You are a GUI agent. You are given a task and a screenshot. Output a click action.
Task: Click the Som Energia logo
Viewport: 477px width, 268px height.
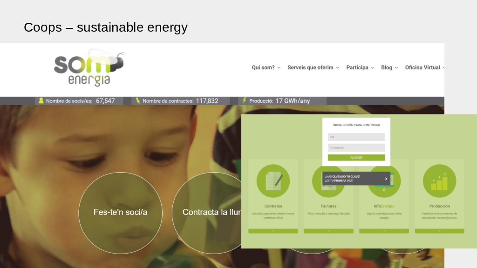(x=89, y=68)
